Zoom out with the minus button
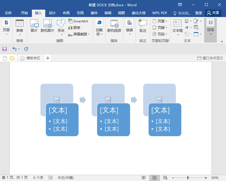Screen dimensions: 226x181 pyautogui.click(x=173, y=178)
